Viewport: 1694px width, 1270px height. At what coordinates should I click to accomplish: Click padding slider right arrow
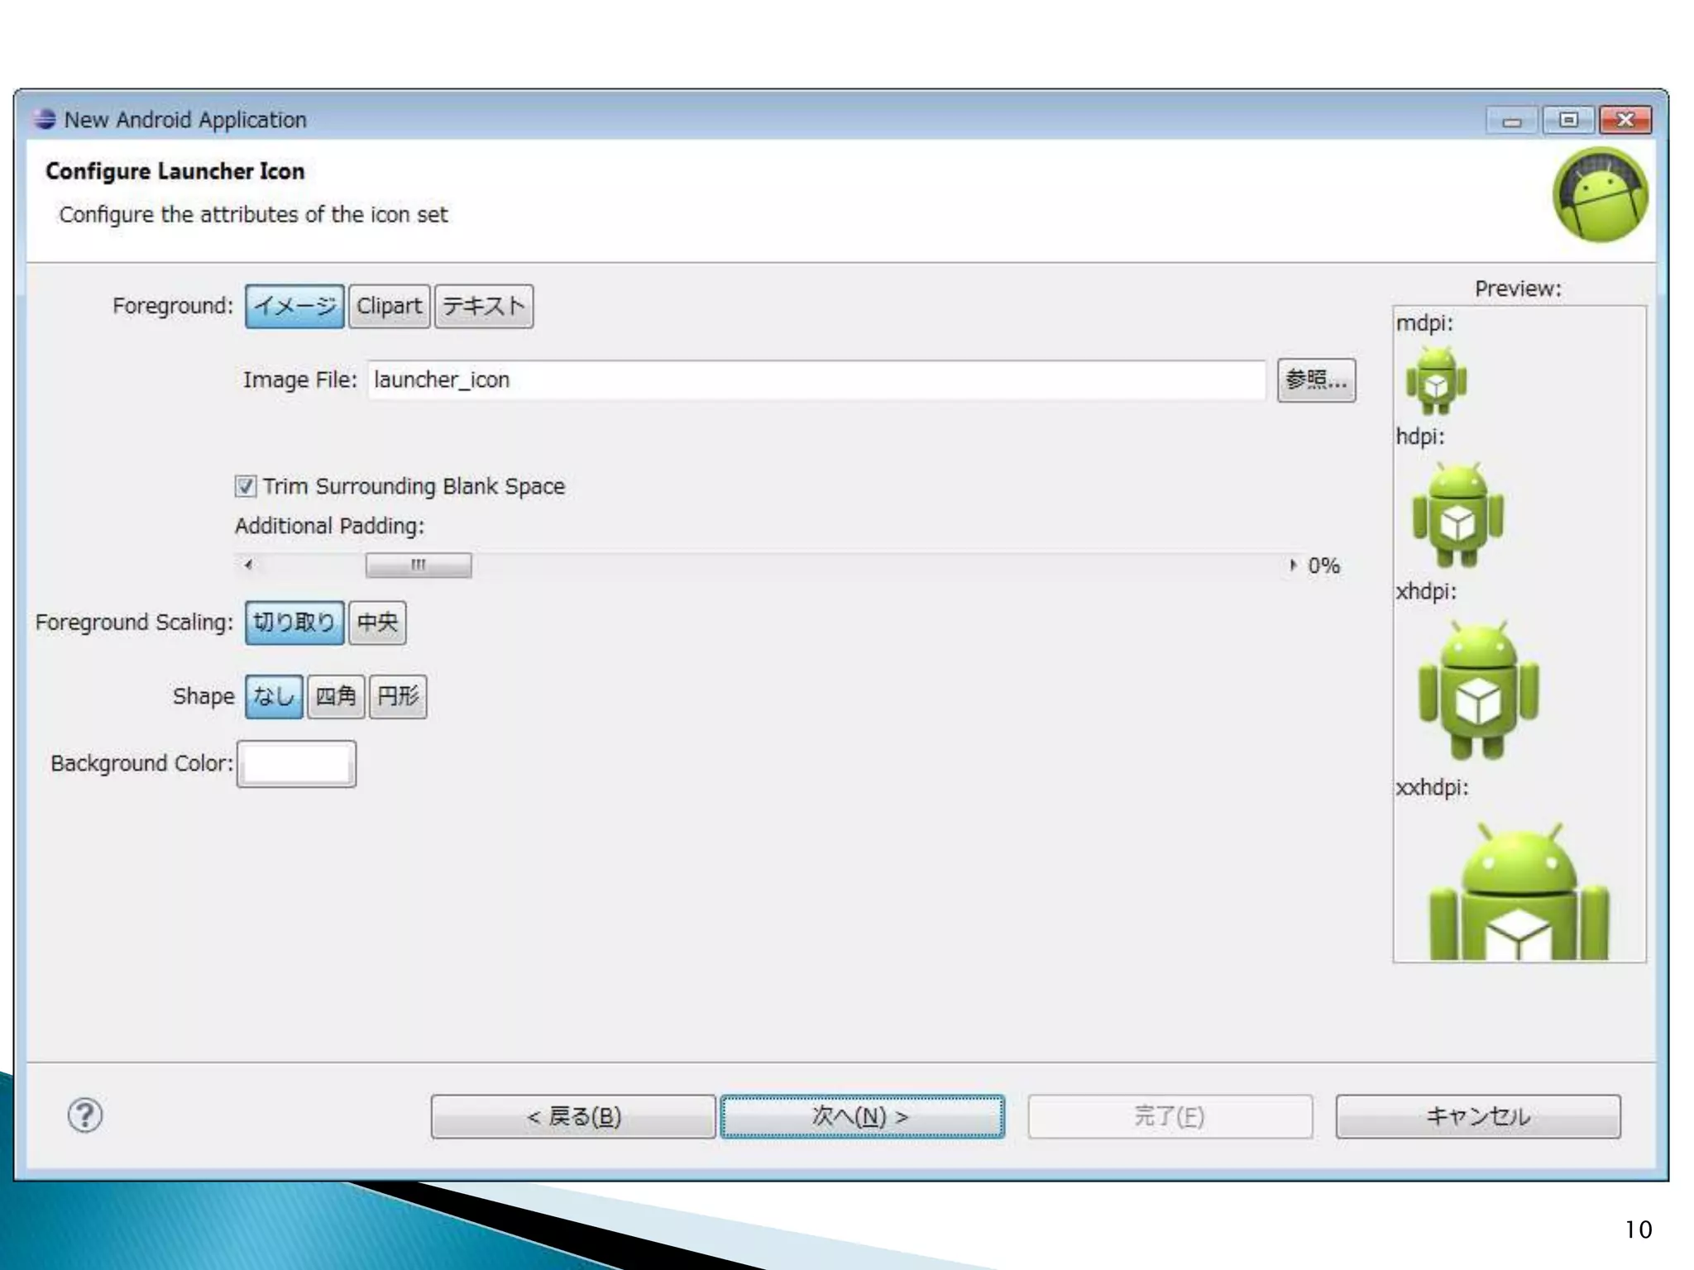click(x=1292, y=566)
